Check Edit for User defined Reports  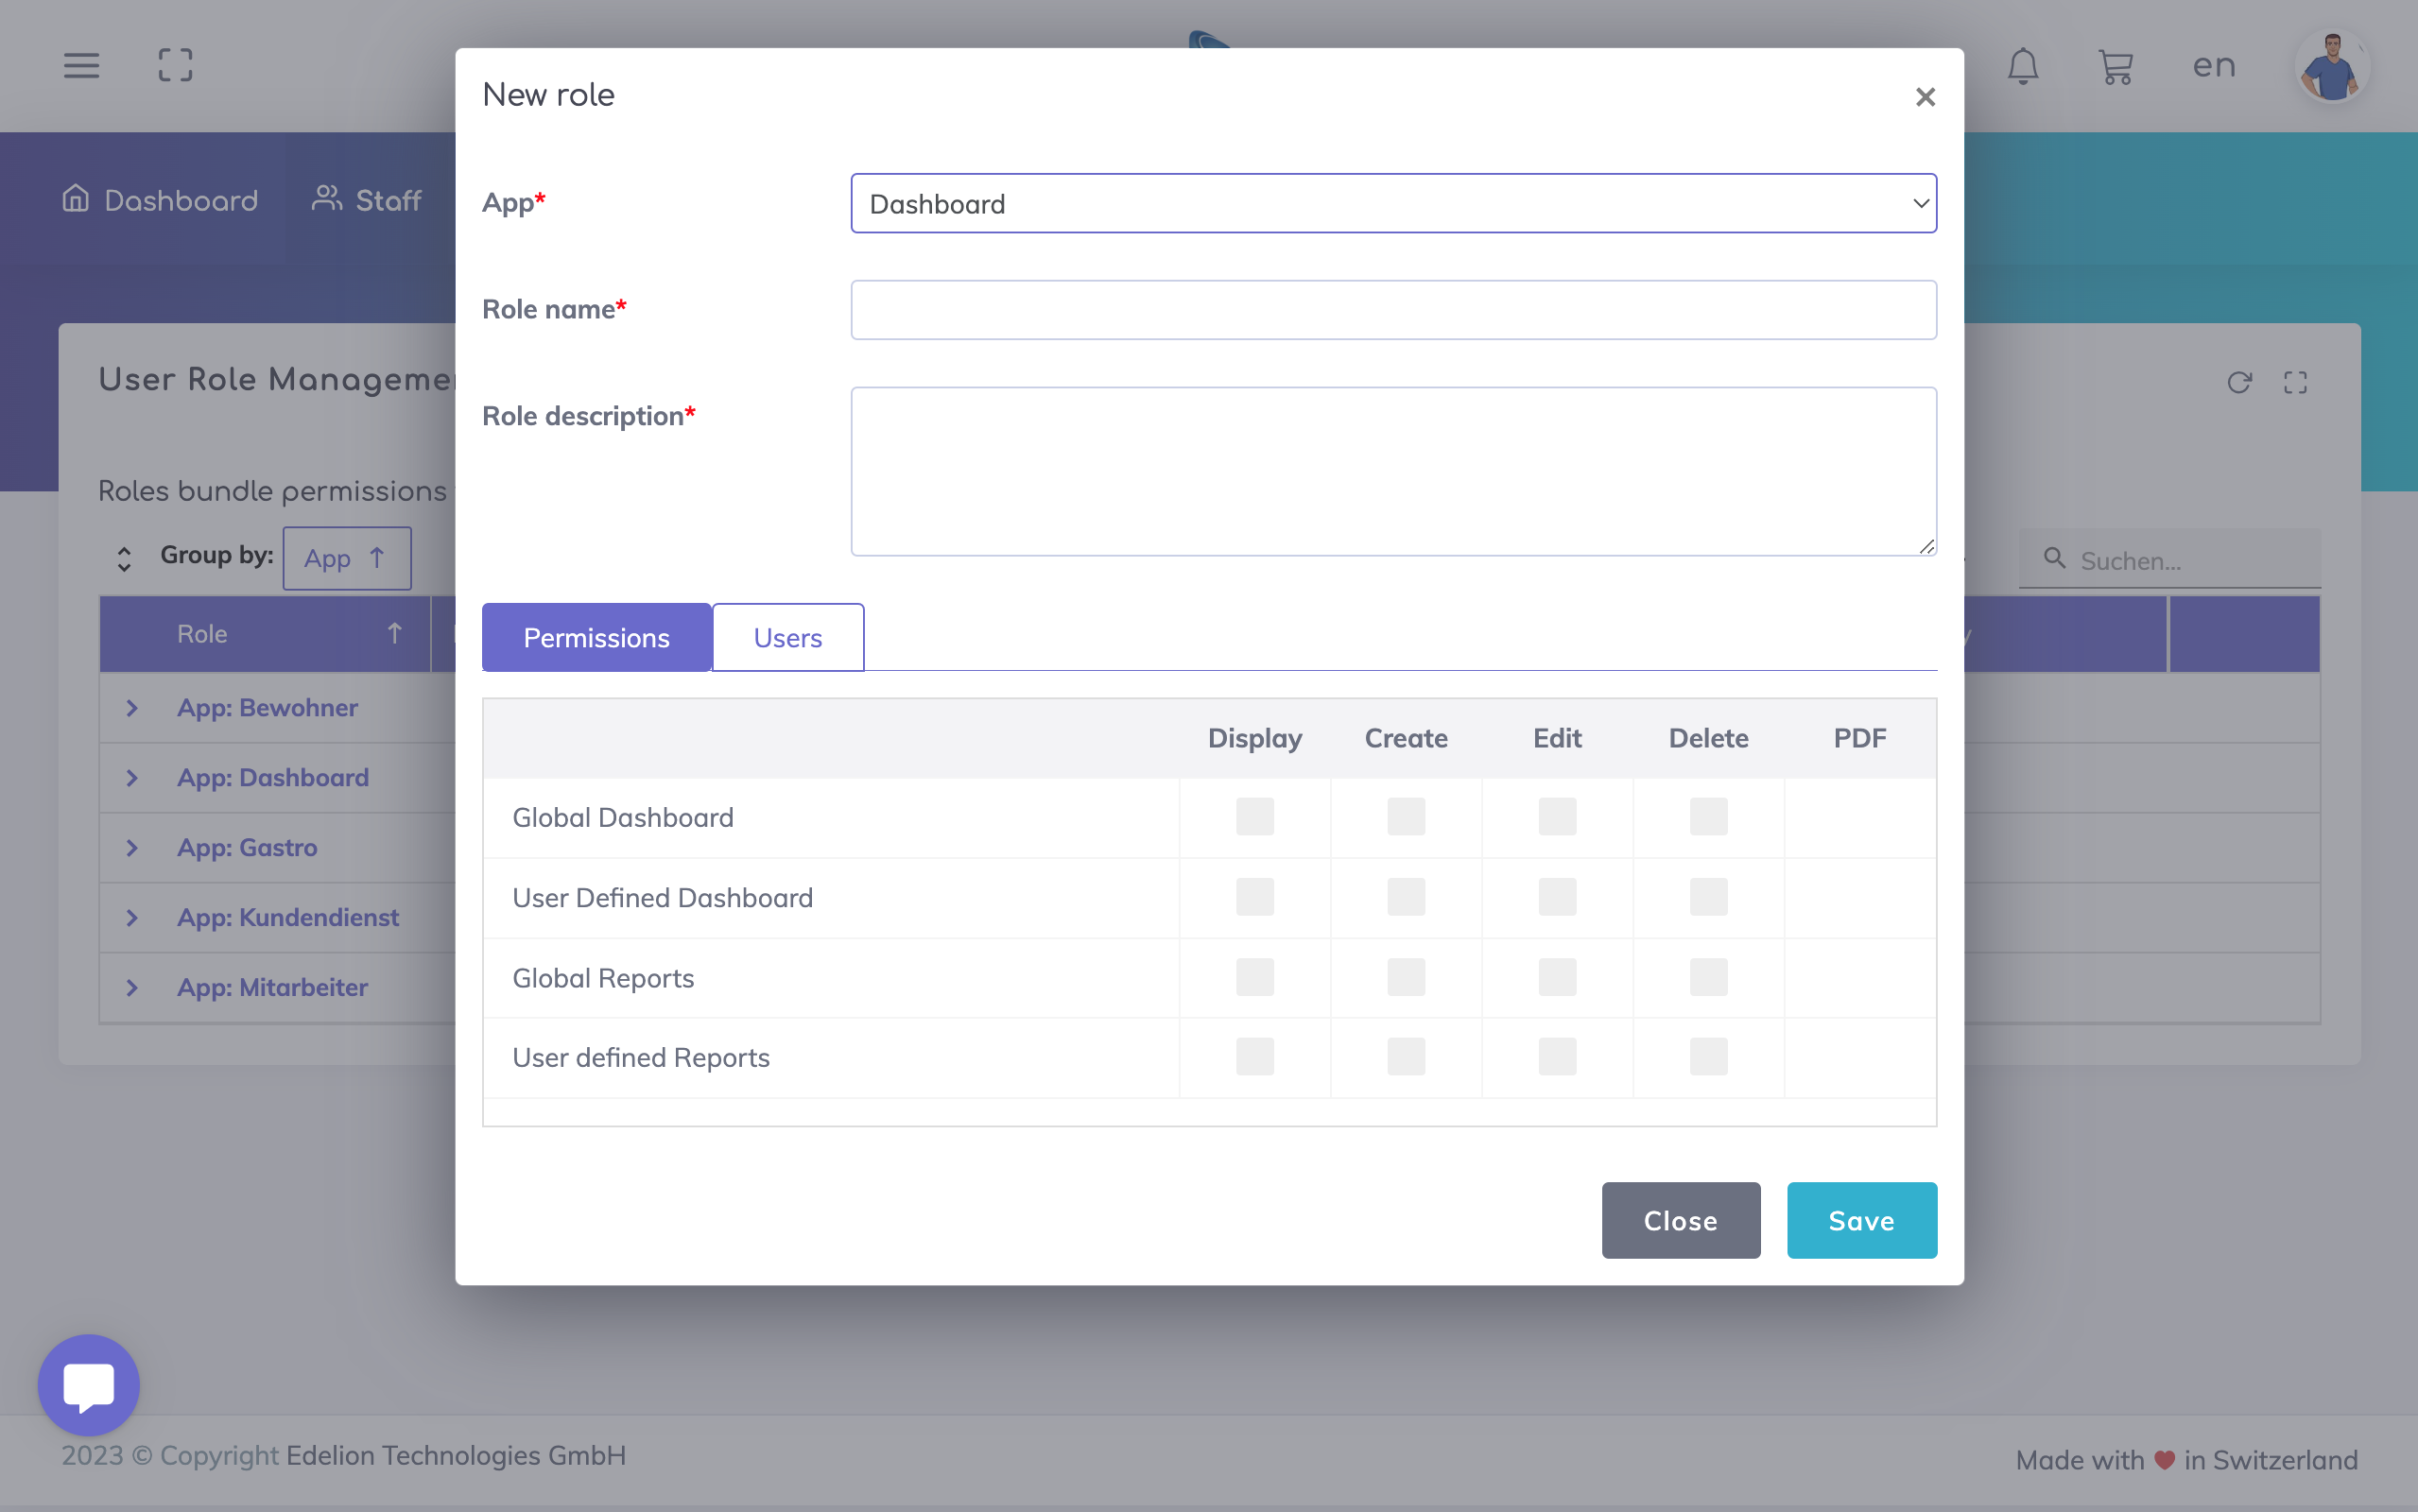(1556, 1057)
